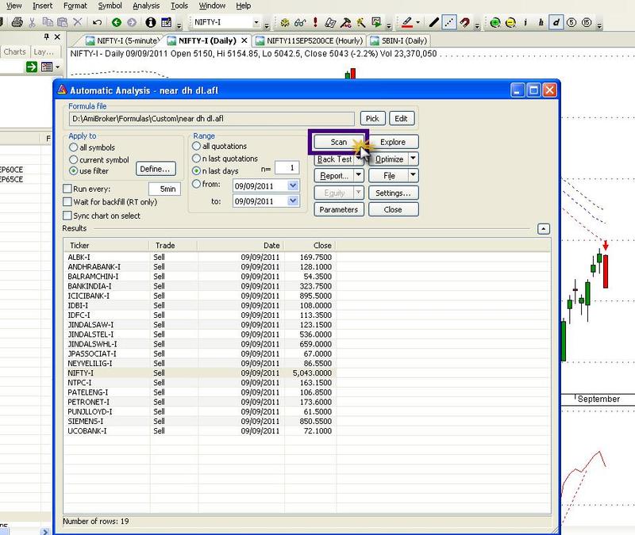Select the circled 15 minute interval icon
Screen dimensions: 635x535
587,22
